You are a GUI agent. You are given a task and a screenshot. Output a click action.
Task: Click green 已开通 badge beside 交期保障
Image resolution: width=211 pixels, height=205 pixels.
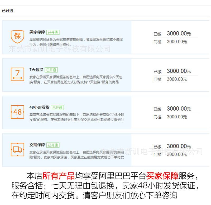click(53, 145)
